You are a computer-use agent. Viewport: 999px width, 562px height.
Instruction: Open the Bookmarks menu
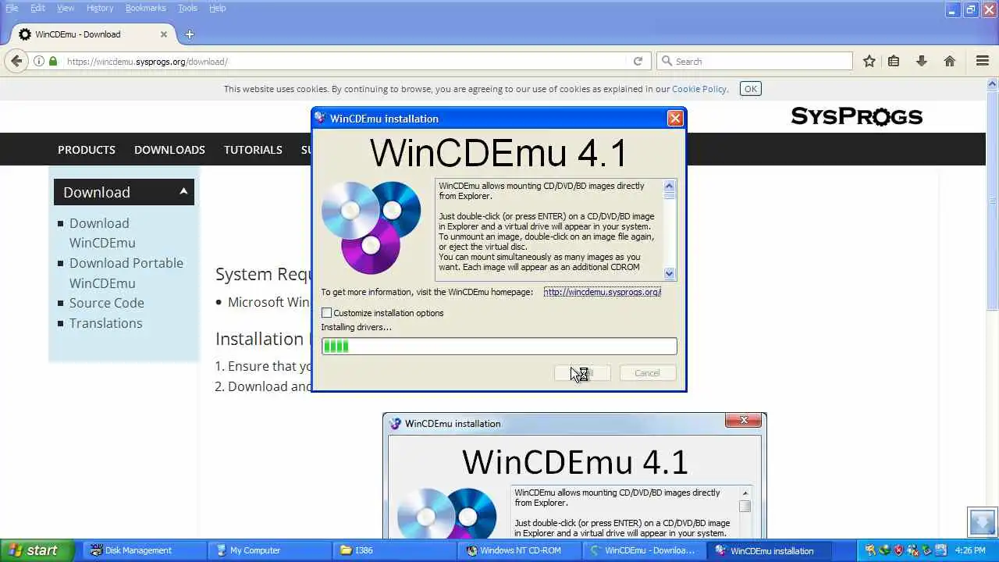pos(146,8)
